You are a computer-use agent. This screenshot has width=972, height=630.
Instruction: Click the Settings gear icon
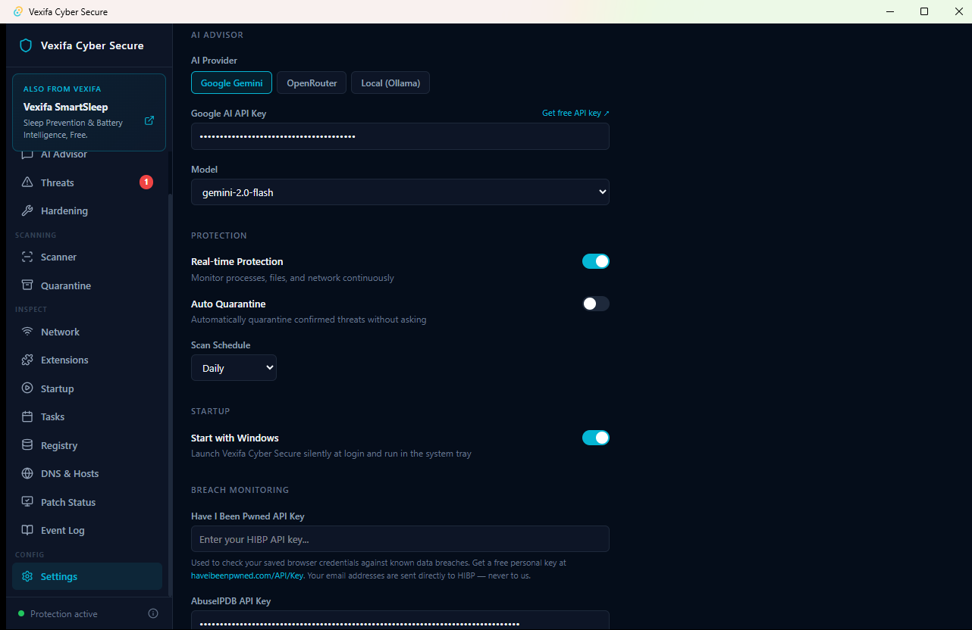27,576
